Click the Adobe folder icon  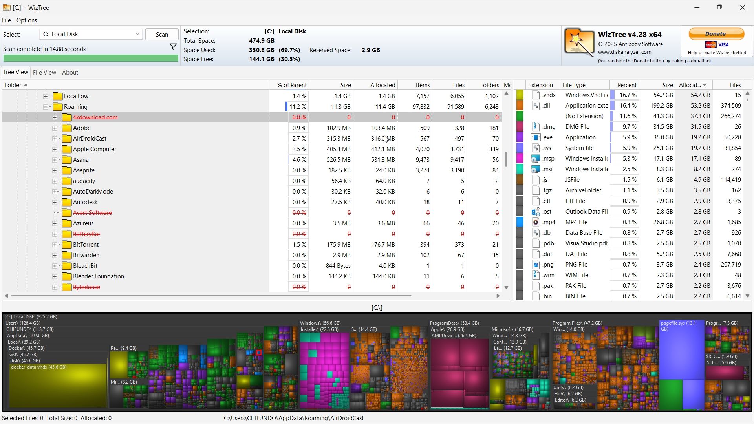pos(67,128)
